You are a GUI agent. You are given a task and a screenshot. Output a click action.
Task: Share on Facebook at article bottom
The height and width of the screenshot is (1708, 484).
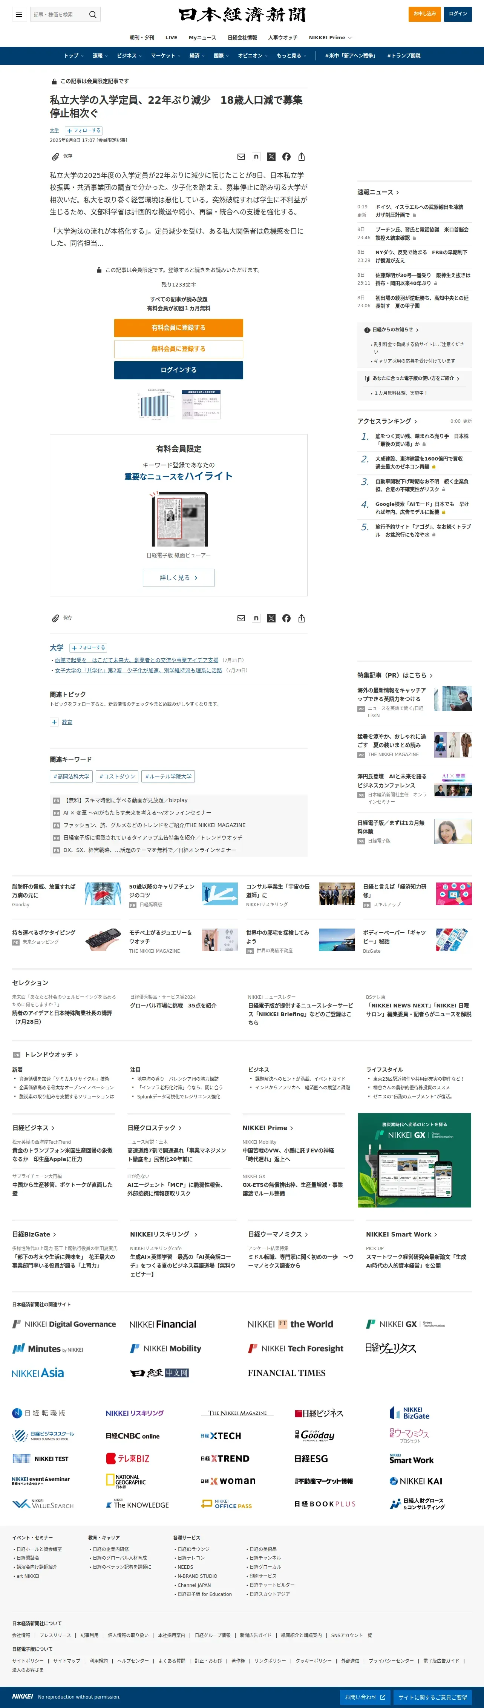[286, 618]
